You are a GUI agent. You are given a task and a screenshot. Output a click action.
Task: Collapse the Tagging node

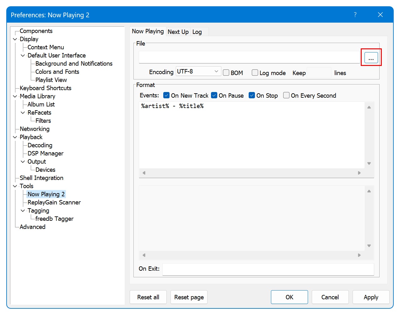23,211
